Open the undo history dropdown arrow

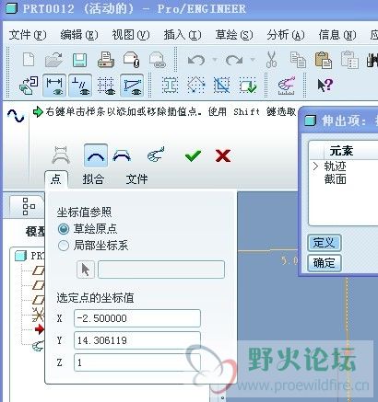click(215, 59)
